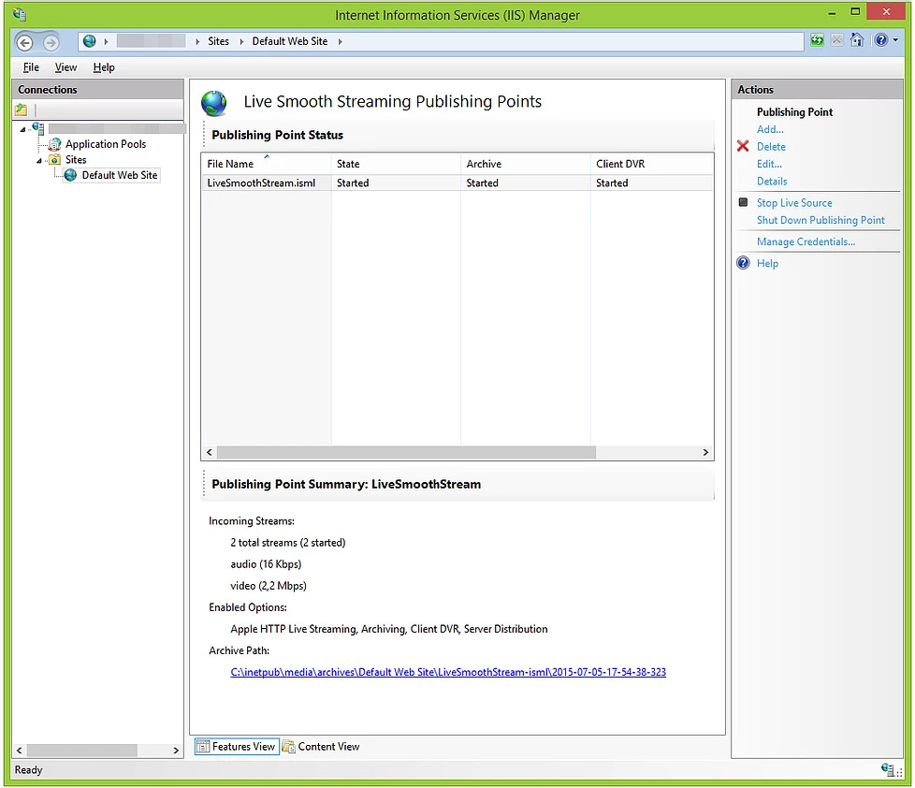Switch to Features View tab
915x788 pixels.
coord(237,747)
